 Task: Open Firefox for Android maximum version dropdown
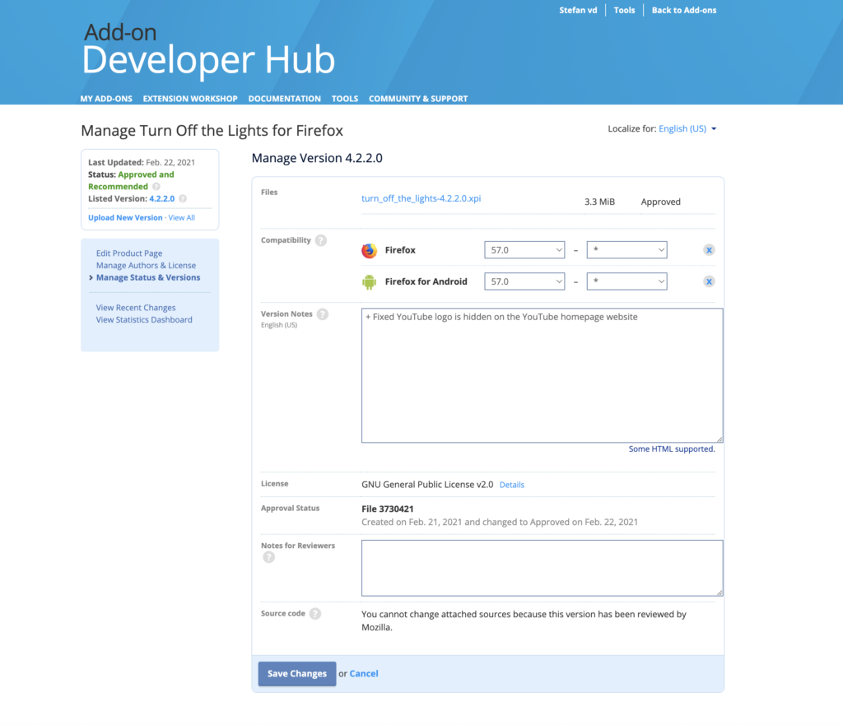click(x=626, y=281)
